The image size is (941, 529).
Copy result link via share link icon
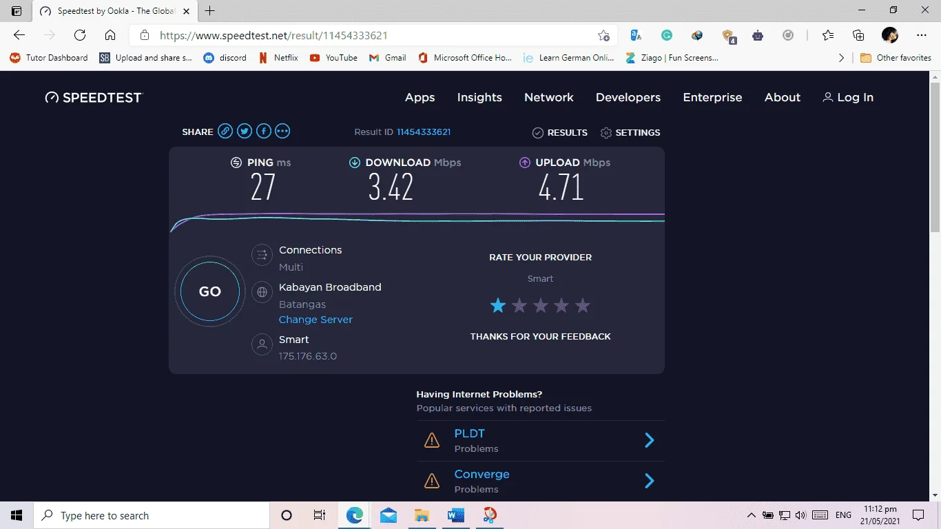tap(225, 132)
